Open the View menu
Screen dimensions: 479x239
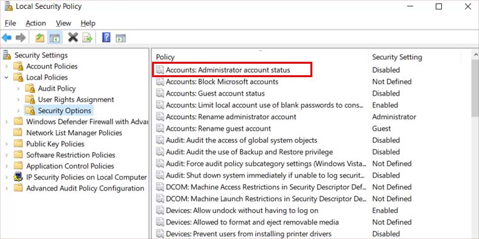click(63, 23)
